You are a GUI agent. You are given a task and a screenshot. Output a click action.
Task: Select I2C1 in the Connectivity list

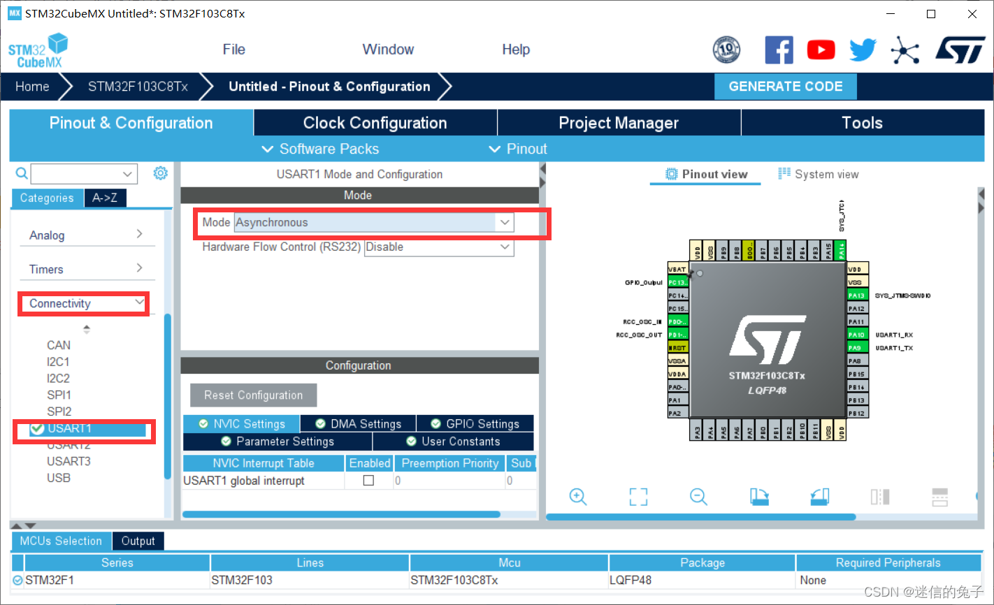pyautogui.click(x=58, y=362)
